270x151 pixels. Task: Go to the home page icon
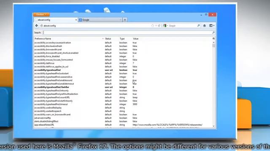(204, 26)
